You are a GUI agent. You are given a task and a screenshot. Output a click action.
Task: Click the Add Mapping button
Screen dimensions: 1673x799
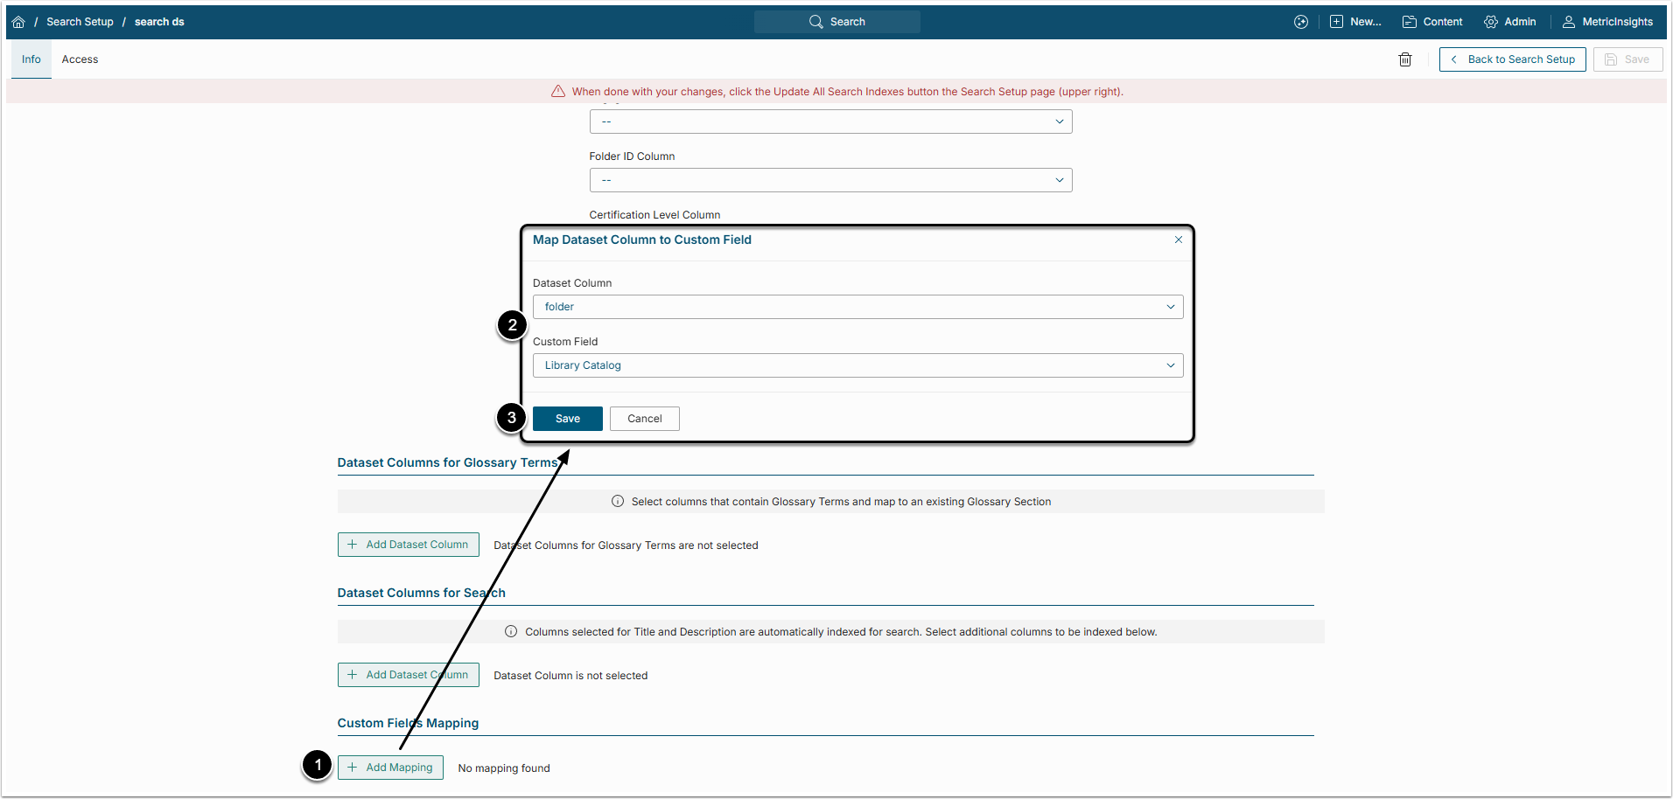390,768
